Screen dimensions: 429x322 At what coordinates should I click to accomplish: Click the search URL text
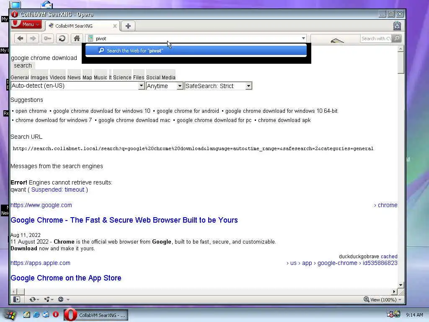pos(193,148)
